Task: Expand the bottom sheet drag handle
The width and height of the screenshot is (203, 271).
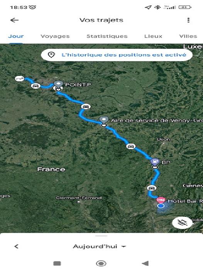Action: (x=101, y=236)
